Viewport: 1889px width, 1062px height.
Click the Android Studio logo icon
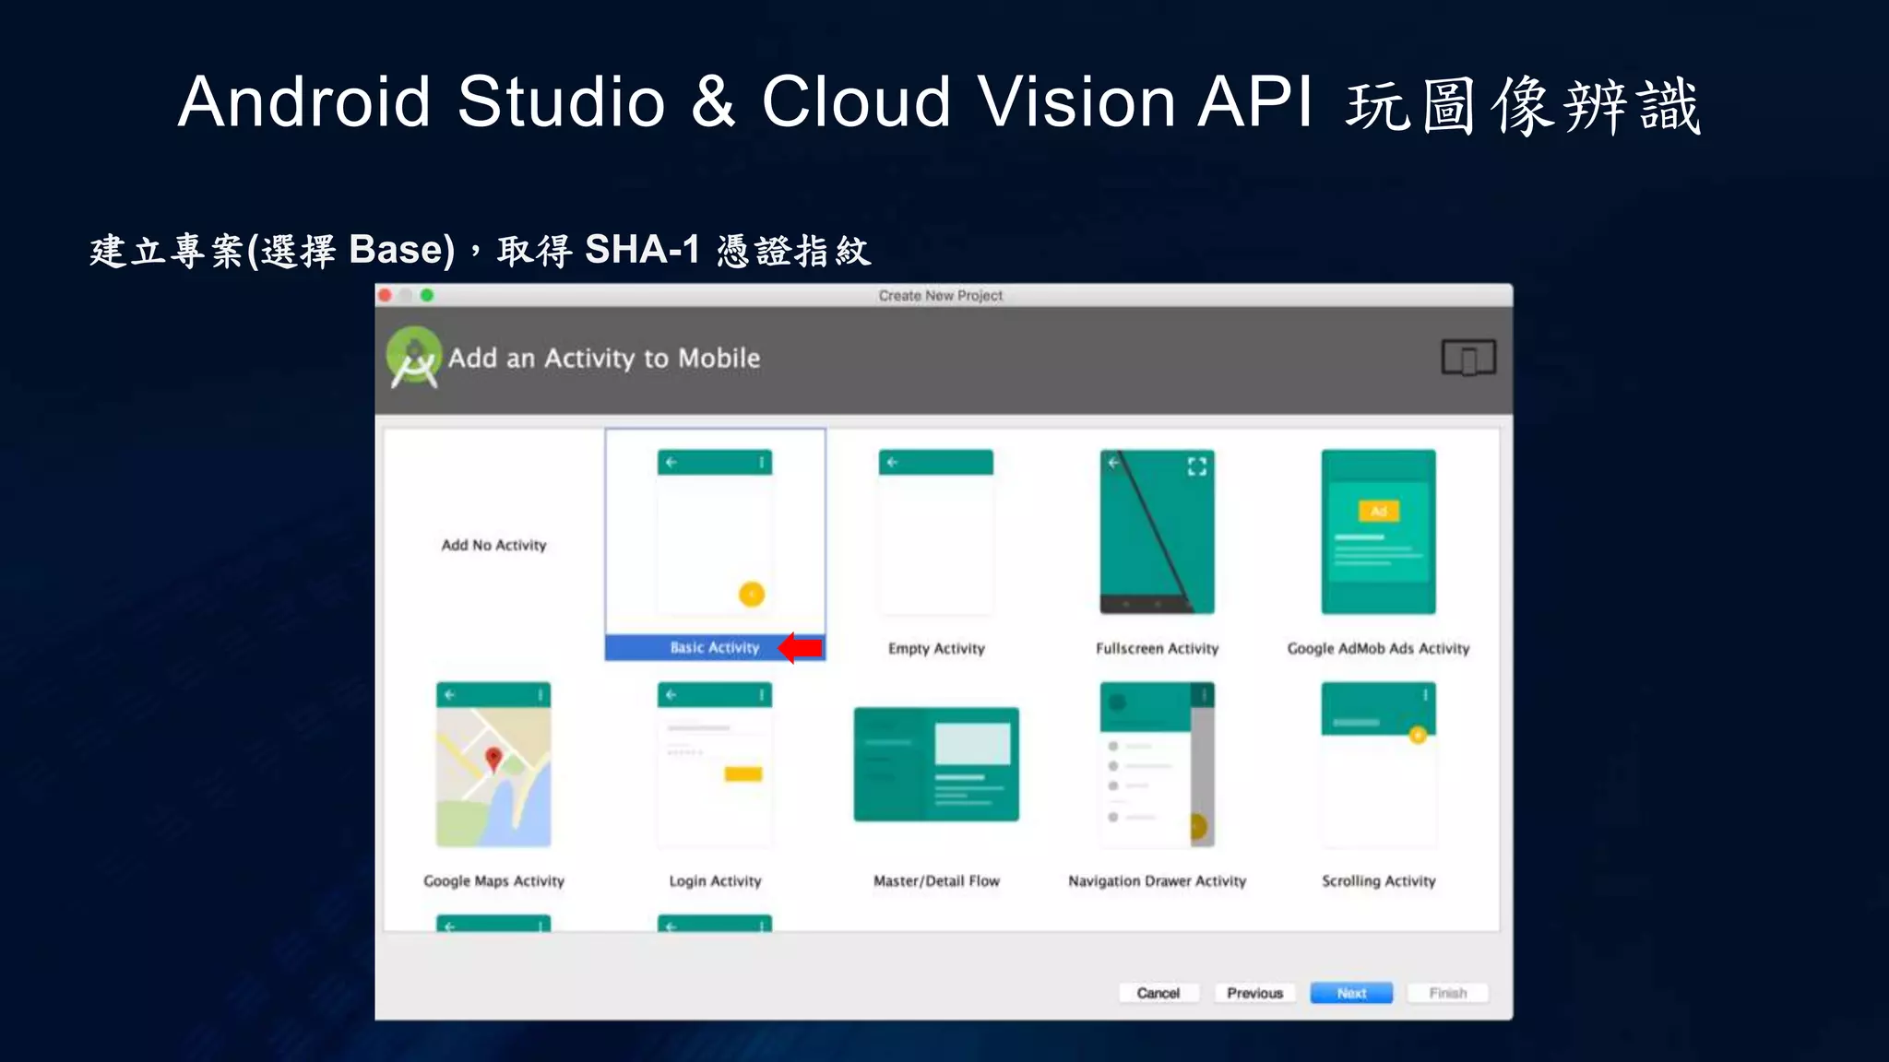point(414,358)
